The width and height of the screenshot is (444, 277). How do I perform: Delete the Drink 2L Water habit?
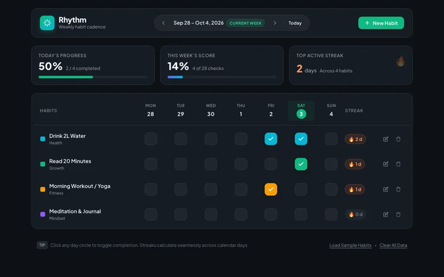coord(398,139)
